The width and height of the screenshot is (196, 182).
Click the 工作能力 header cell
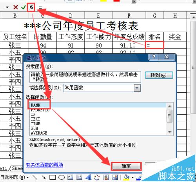click(98, 37)
